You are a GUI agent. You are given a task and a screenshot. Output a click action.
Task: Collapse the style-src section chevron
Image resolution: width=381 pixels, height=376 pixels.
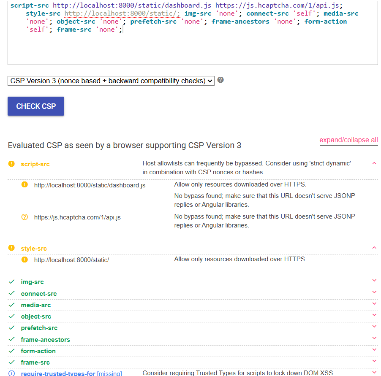pyautogui.click(x=374, y=248)
